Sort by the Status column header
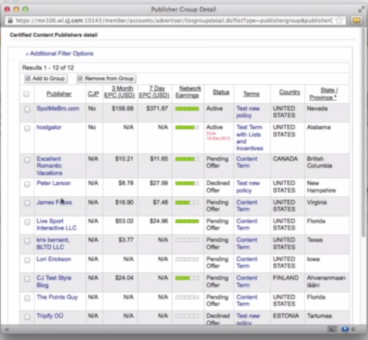368x340 pixels. click(221, 92)
